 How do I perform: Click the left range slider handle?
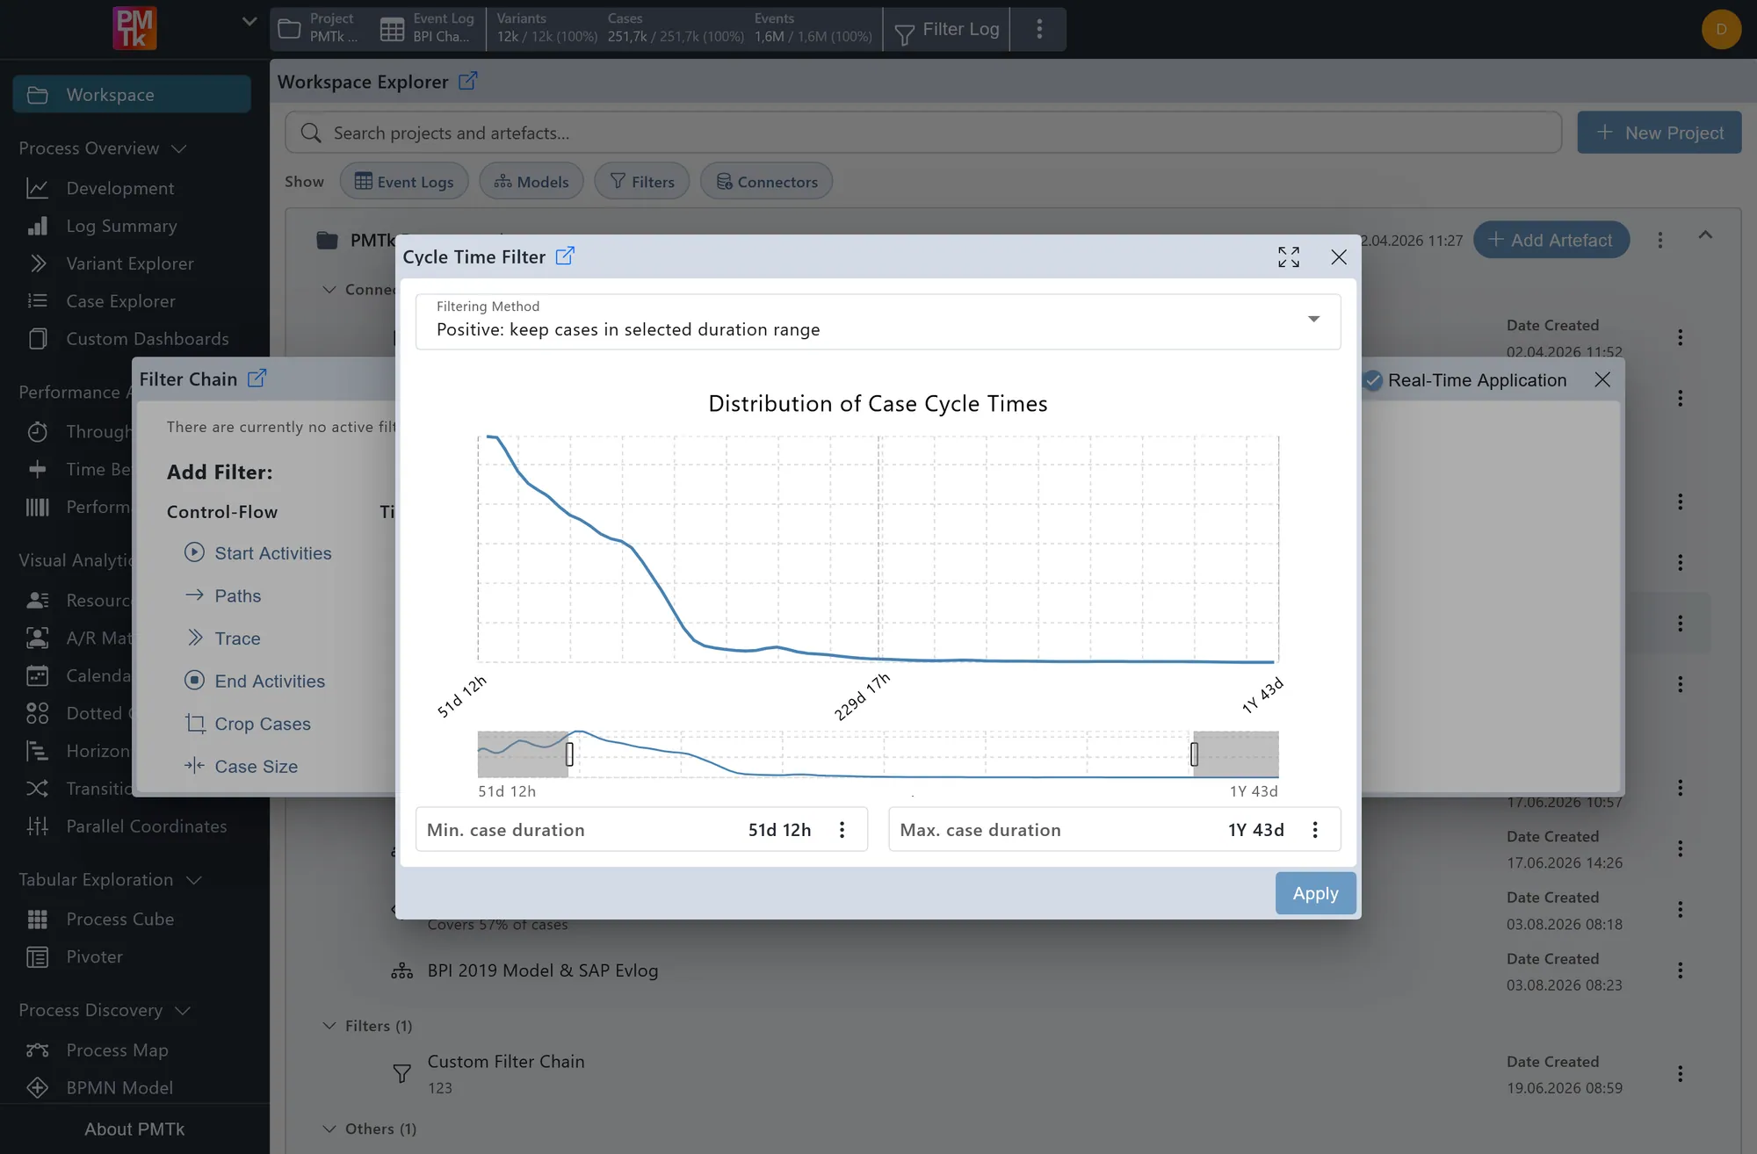point(569,754)
